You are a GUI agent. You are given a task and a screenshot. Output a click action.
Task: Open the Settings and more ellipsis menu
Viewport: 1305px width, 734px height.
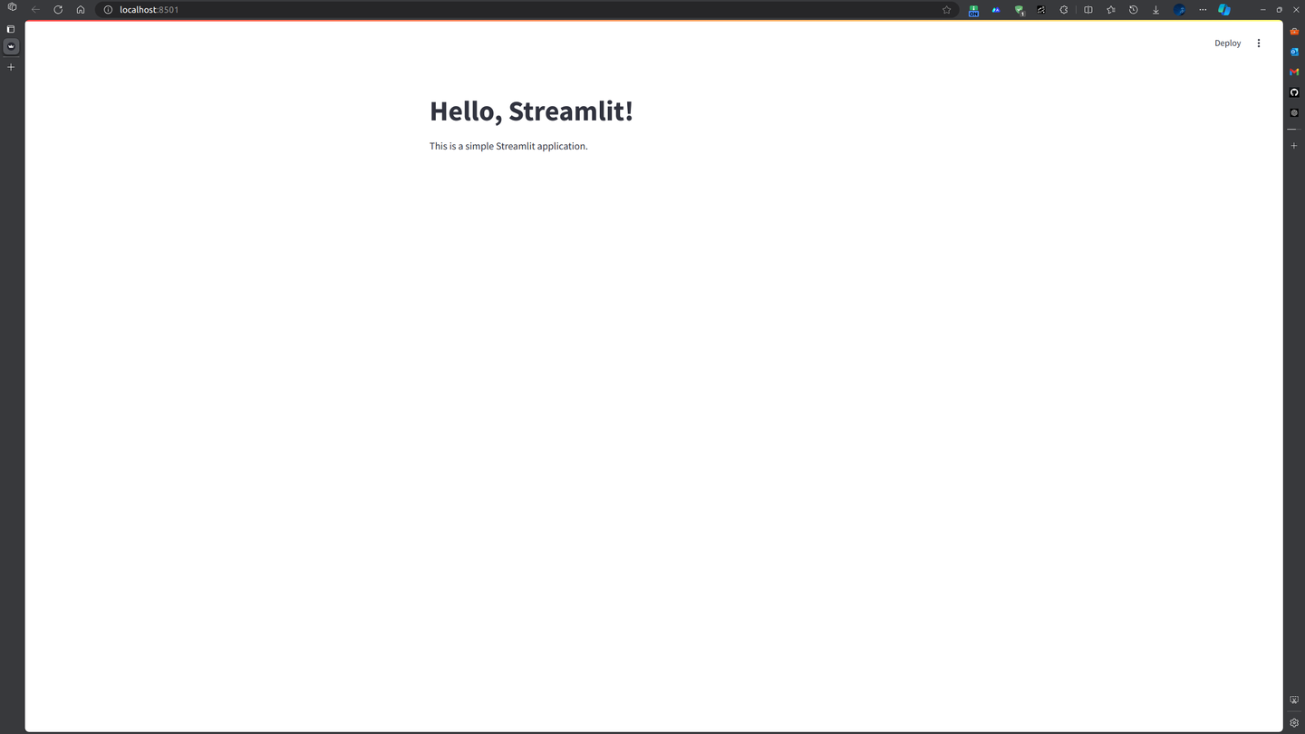coord(1203,9)
